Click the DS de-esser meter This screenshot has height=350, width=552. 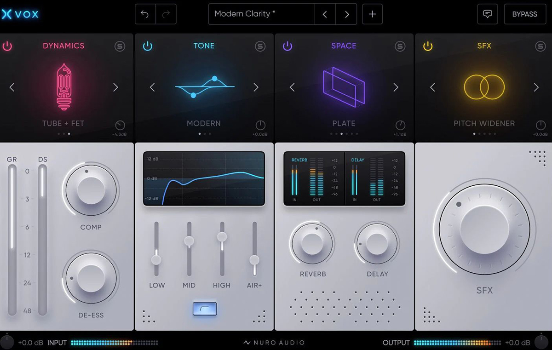(x=42, y=240)
